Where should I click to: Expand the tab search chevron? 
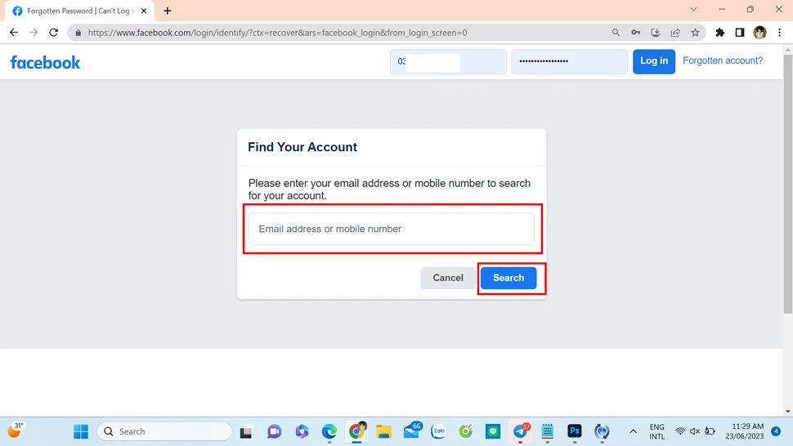coord(693,9)
